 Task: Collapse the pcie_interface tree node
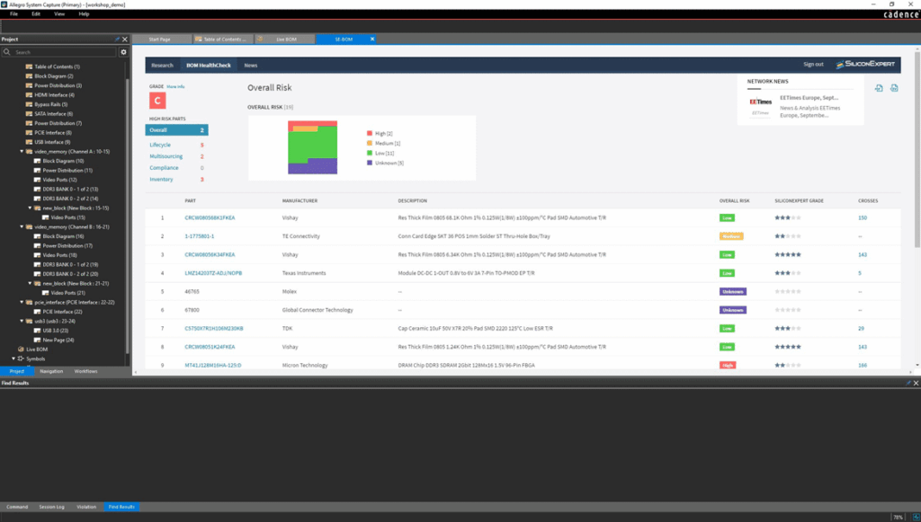tap(22, 303)
